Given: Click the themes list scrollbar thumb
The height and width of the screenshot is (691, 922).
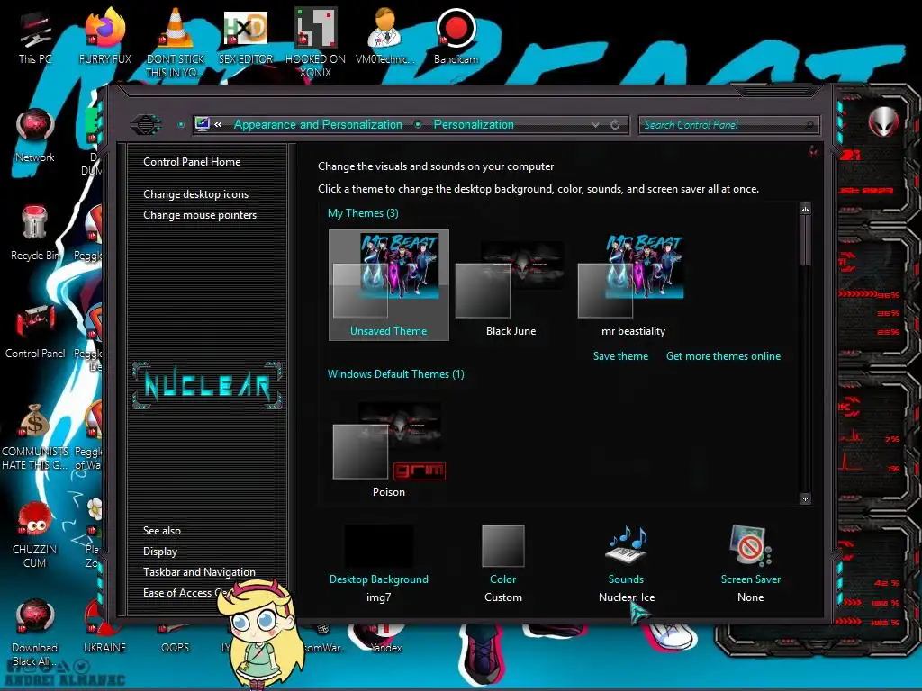Looking at the screenshot, I should click(x=806, y=241).
